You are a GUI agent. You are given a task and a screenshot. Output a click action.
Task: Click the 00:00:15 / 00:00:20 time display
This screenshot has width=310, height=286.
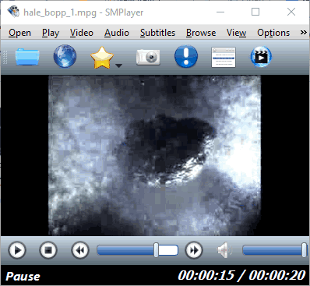click(x=241, y=276)
